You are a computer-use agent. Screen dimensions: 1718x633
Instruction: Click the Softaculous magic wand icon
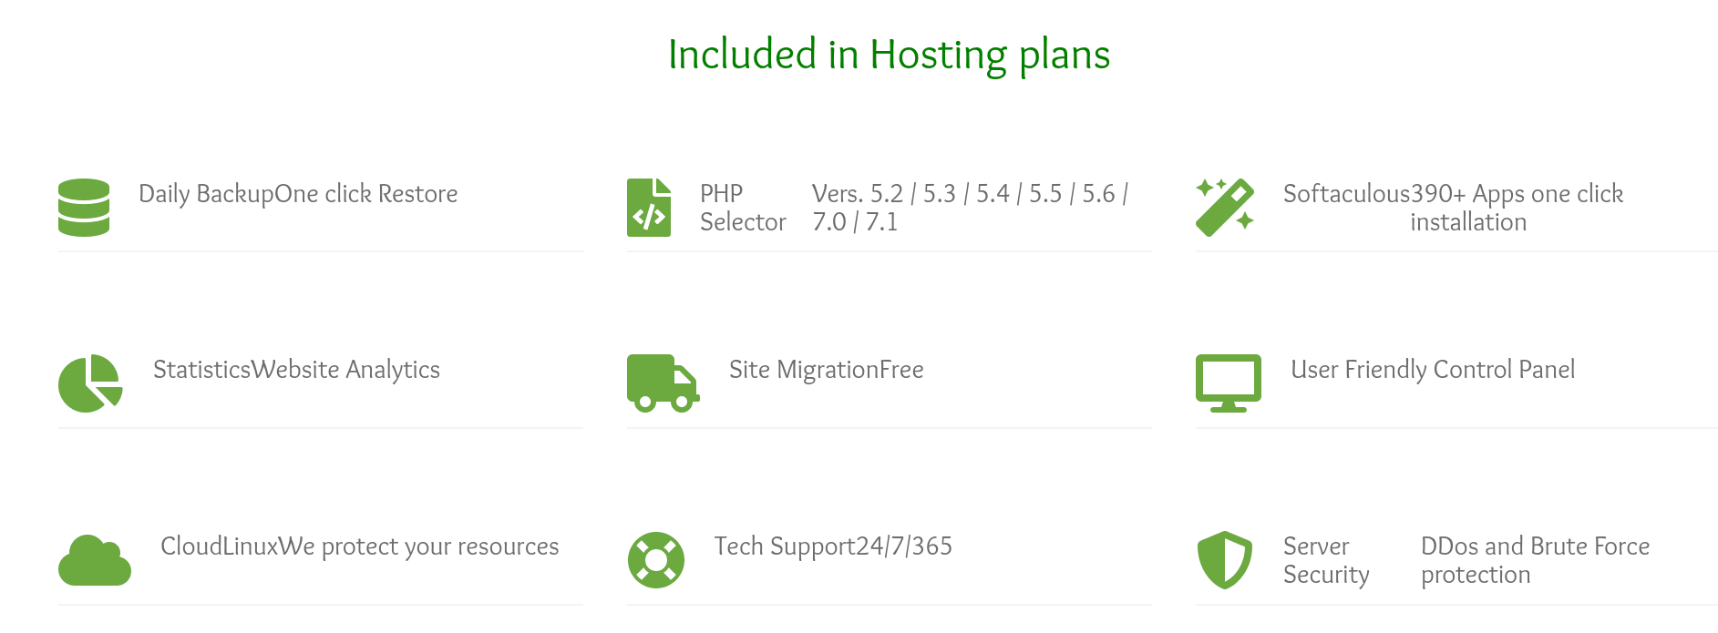[x=1225, y=208]
